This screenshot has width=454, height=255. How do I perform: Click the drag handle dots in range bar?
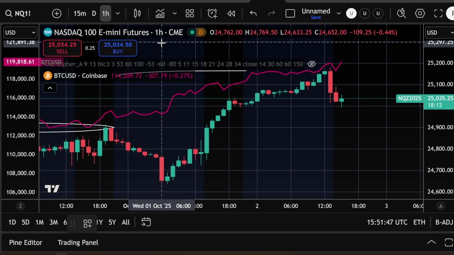(73, 223)
